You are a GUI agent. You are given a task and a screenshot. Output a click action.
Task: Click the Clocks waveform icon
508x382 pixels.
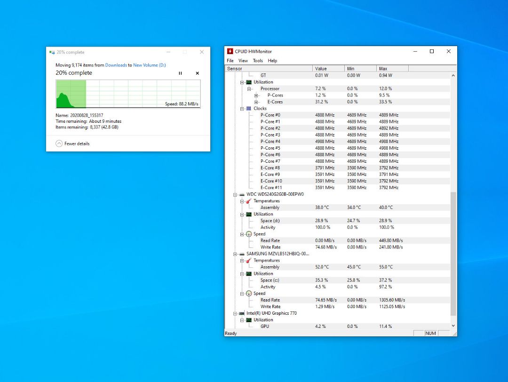click(x=248, y=108)
